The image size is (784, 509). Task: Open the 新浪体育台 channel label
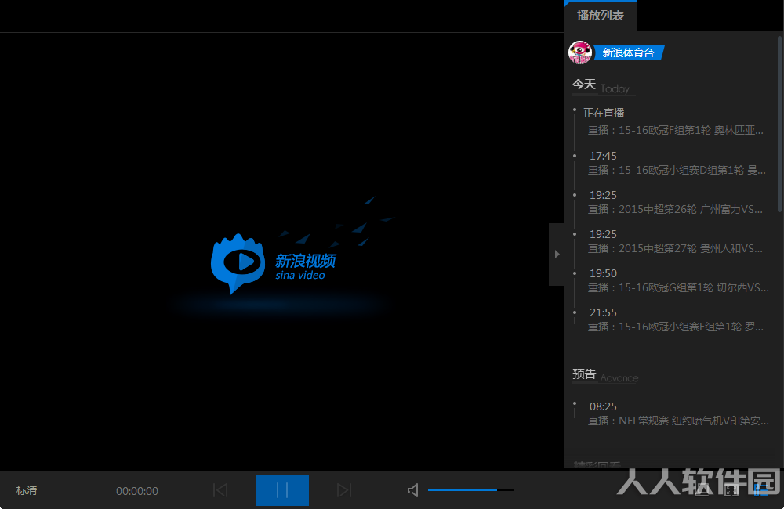coord(629,52)
